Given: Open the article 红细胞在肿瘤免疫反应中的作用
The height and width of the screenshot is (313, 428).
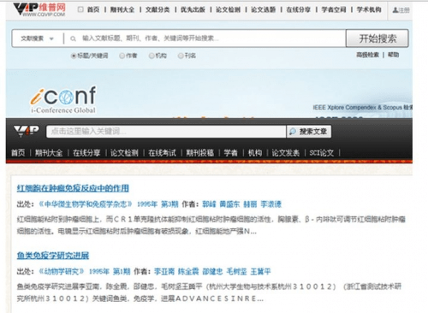Looking at the screenshot, I should (73, 188).
